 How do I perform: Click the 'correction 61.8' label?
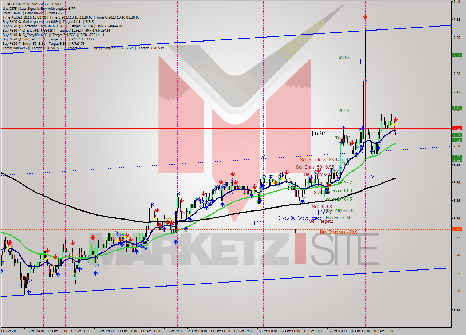click(x=339, y=190)
